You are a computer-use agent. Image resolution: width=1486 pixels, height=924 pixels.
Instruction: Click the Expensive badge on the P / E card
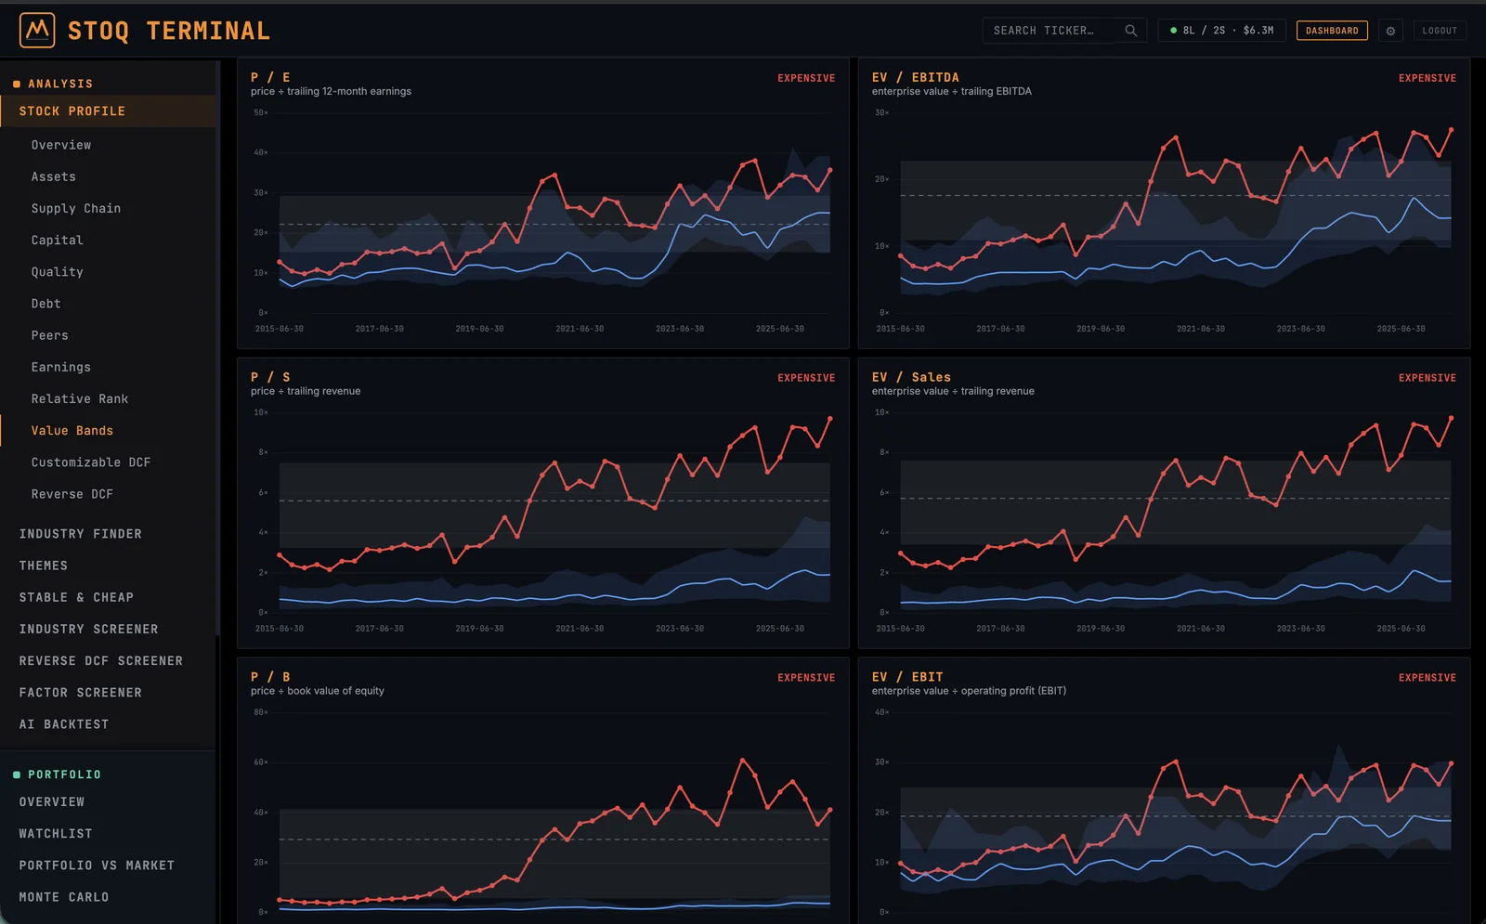pos(806,78)
